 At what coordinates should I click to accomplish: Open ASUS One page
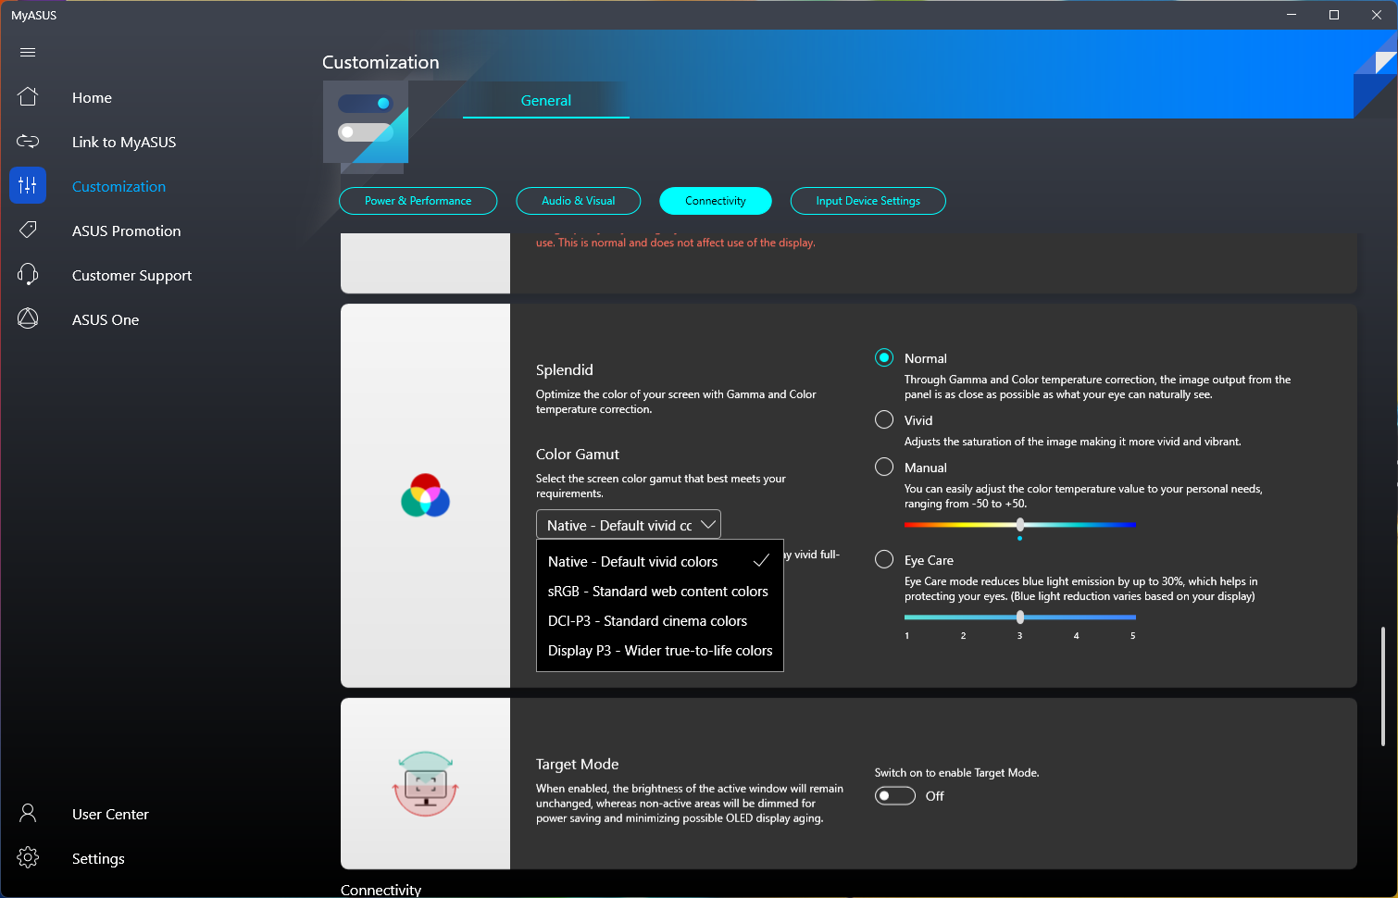[106, 319]
